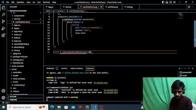The image size is (196, 110).
Task: Toggle the primary side bar layout icon
Action: (163, 2)
